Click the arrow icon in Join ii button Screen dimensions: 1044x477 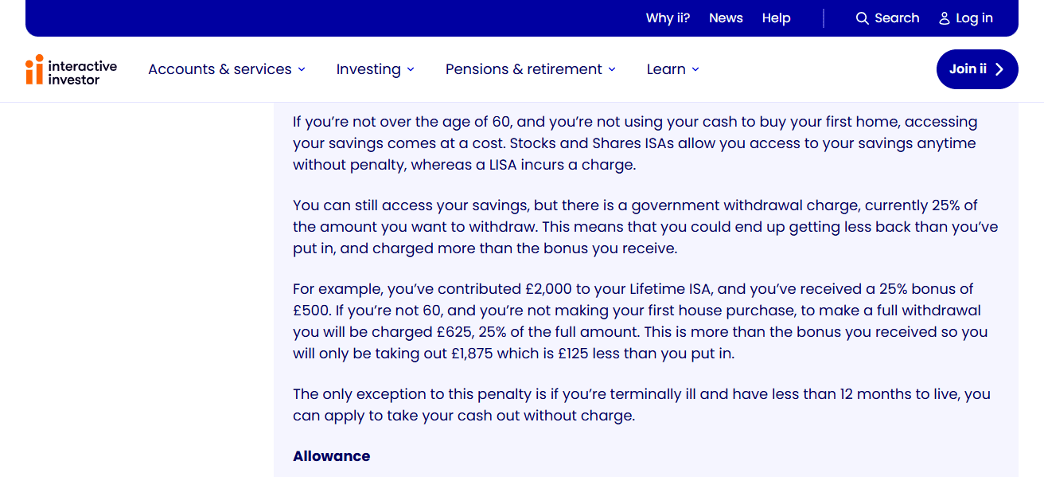[x=999, y=69]
